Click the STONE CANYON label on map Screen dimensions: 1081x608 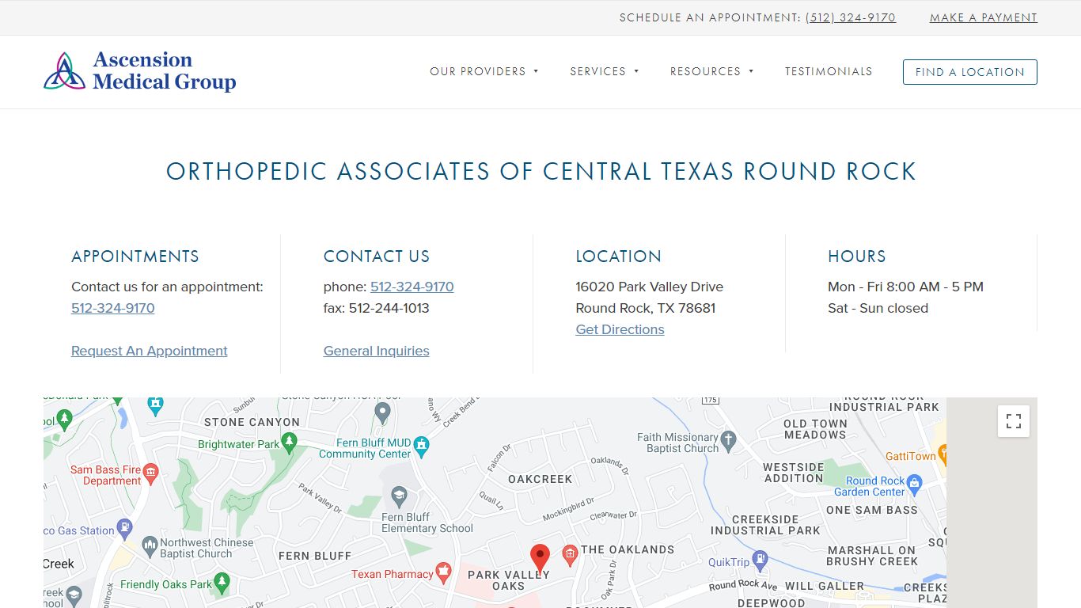252,422
